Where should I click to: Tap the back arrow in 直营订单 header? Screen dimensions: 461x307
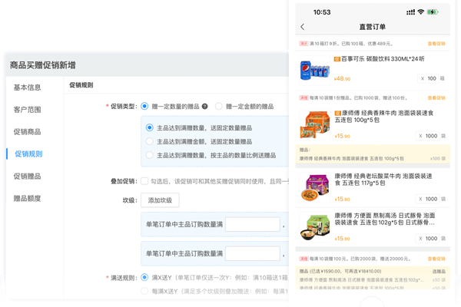303,27
